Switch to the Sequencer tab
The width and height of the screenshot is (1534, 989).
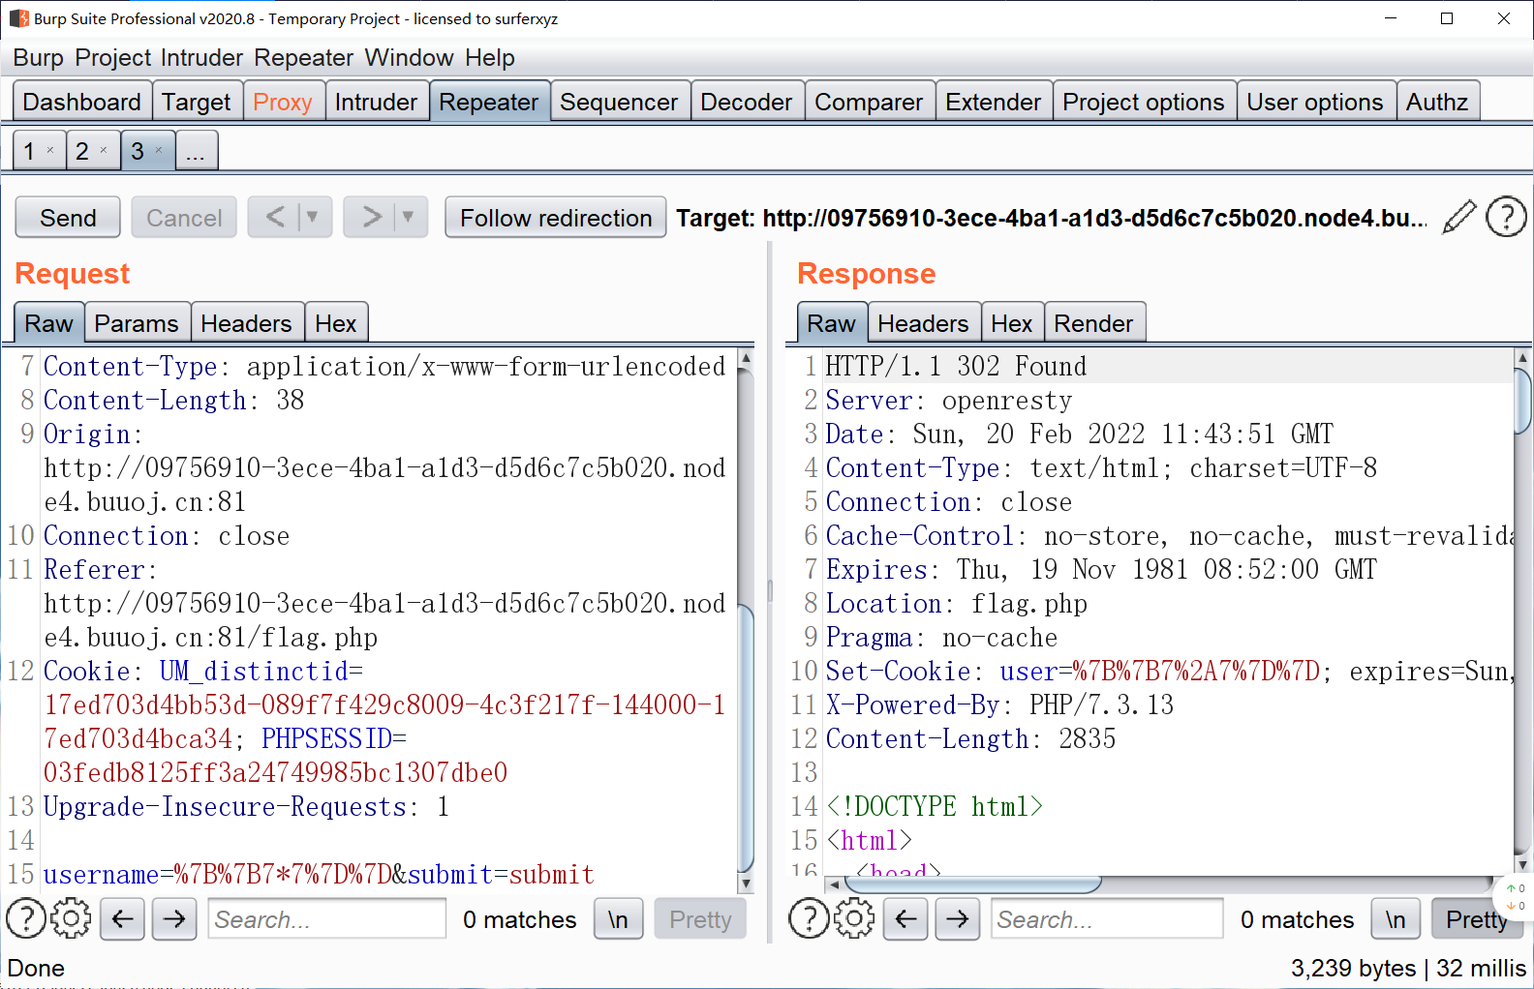(x=619, y=102)
